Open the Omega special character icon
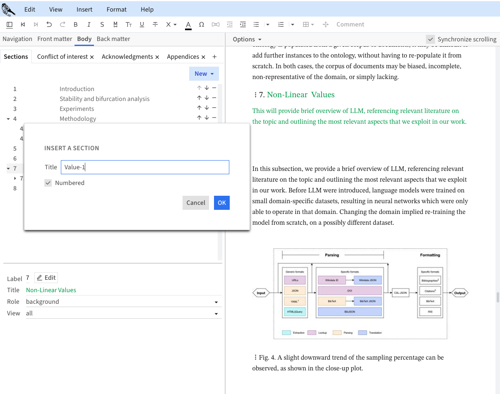The width and height of the screenshot is (500, 394). pos(202,24)
